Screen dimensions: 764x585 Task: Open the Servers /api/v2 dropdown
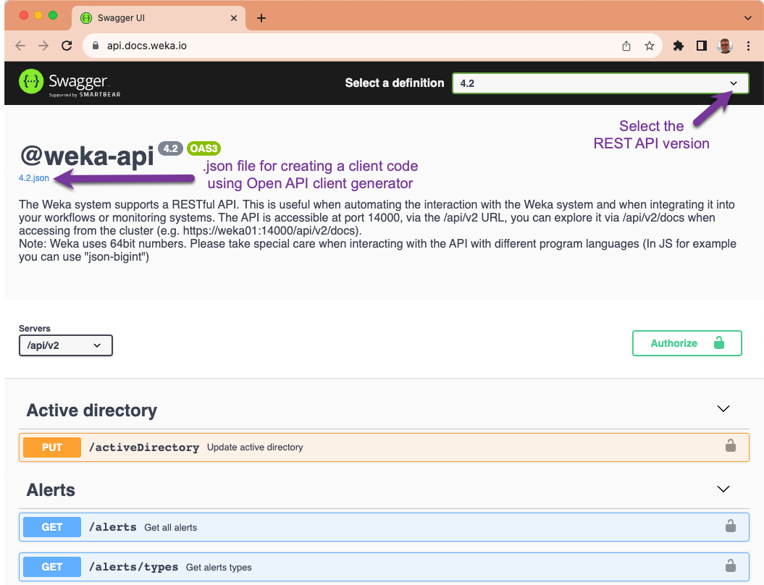point(65,345)
